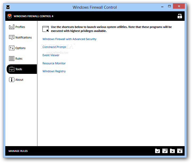Click the About info icon
This screenshot has width=192, height=163.
click(12, 80)
